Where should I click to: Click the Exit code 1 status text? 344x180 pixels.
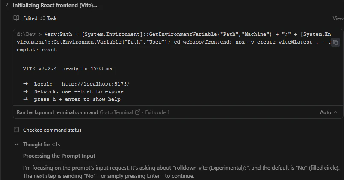point(157,112)
